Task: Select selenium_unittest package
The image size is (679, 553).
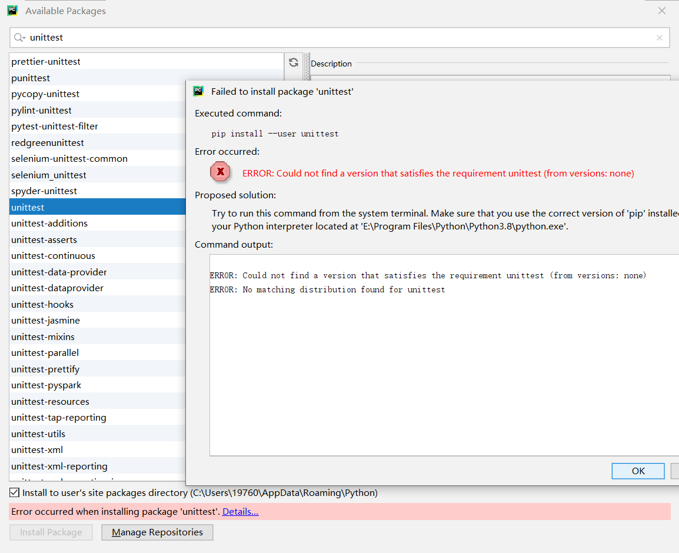Action: click(x=98, y=175)
